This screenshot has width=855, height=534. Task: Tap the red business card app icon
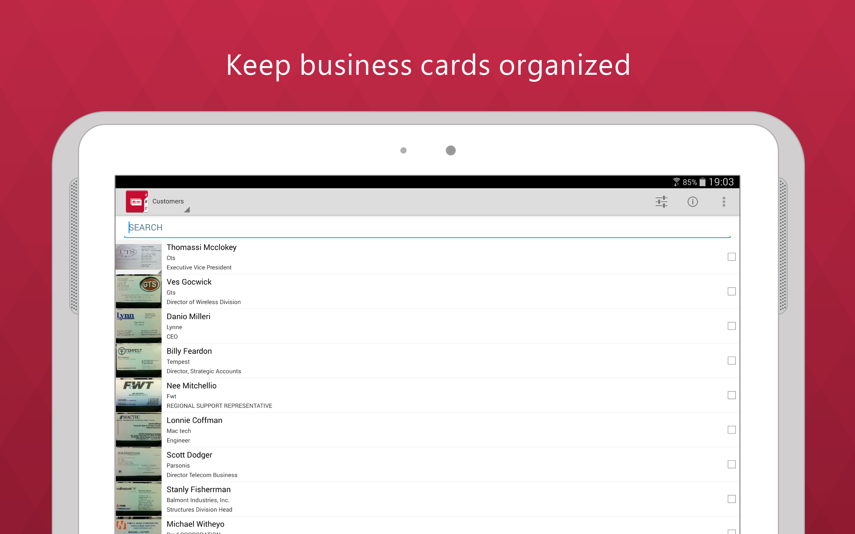136,202
